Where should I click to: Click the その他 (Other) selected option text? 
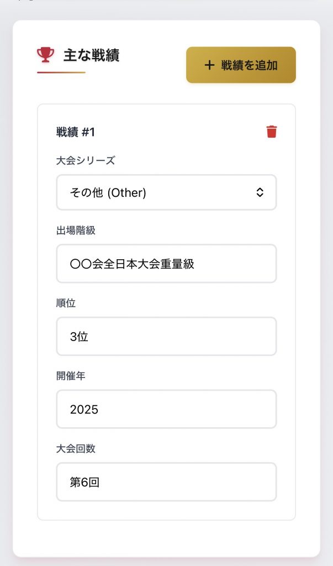108,192
